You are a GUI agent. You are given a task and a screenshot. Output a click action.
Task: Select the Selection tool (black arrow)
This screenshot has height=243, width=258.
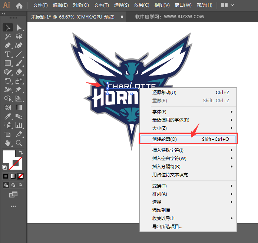tap(8, 27)
